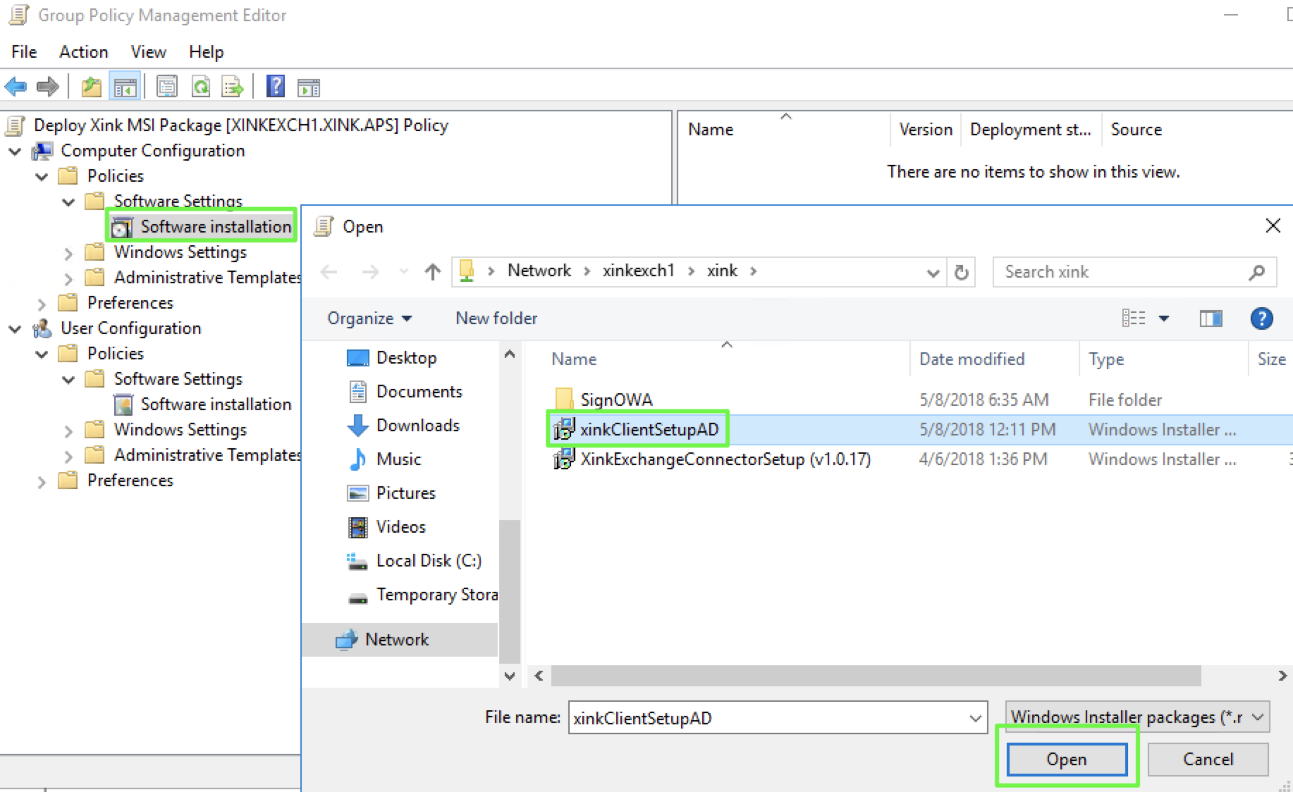
Task: Click the Up one level folder icon
Action: point(91,87)
